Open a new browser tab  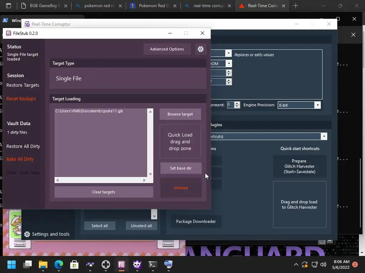pos(295,6)
